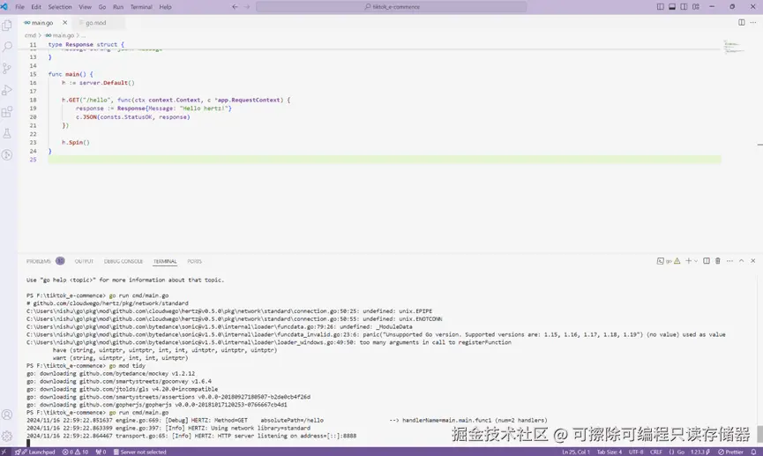
Task: Click the tiktok_e-commerce command search box
Action: tap(392, 7)
